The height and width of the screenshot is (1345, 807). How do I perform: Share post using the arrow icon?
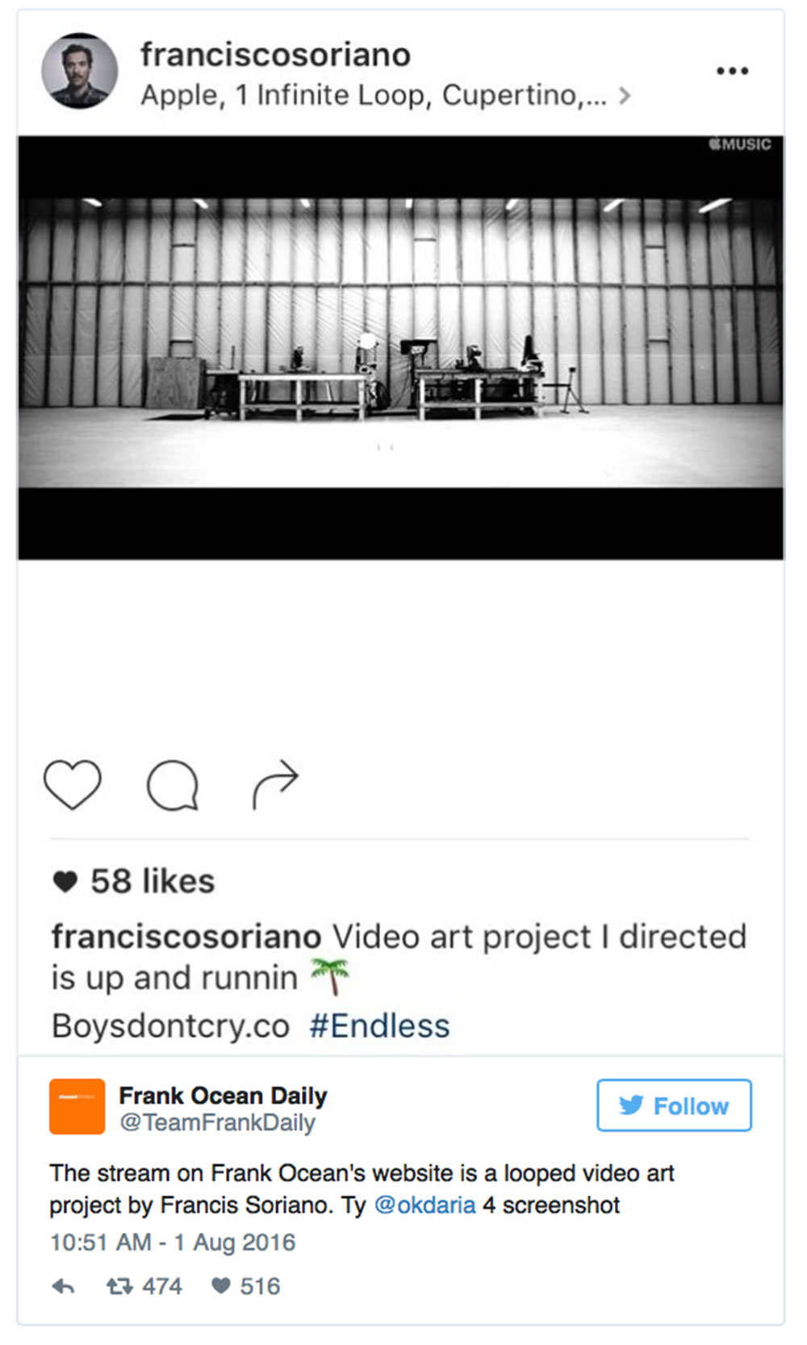pos(275,783)
